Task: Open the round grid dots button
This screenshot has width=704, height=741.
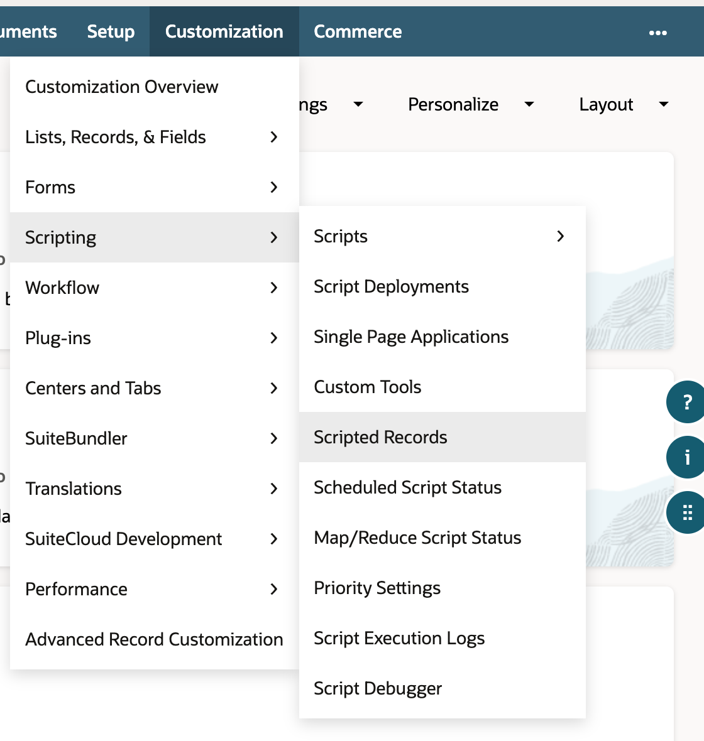Action: pyautogui.click(x=686, y=512)
